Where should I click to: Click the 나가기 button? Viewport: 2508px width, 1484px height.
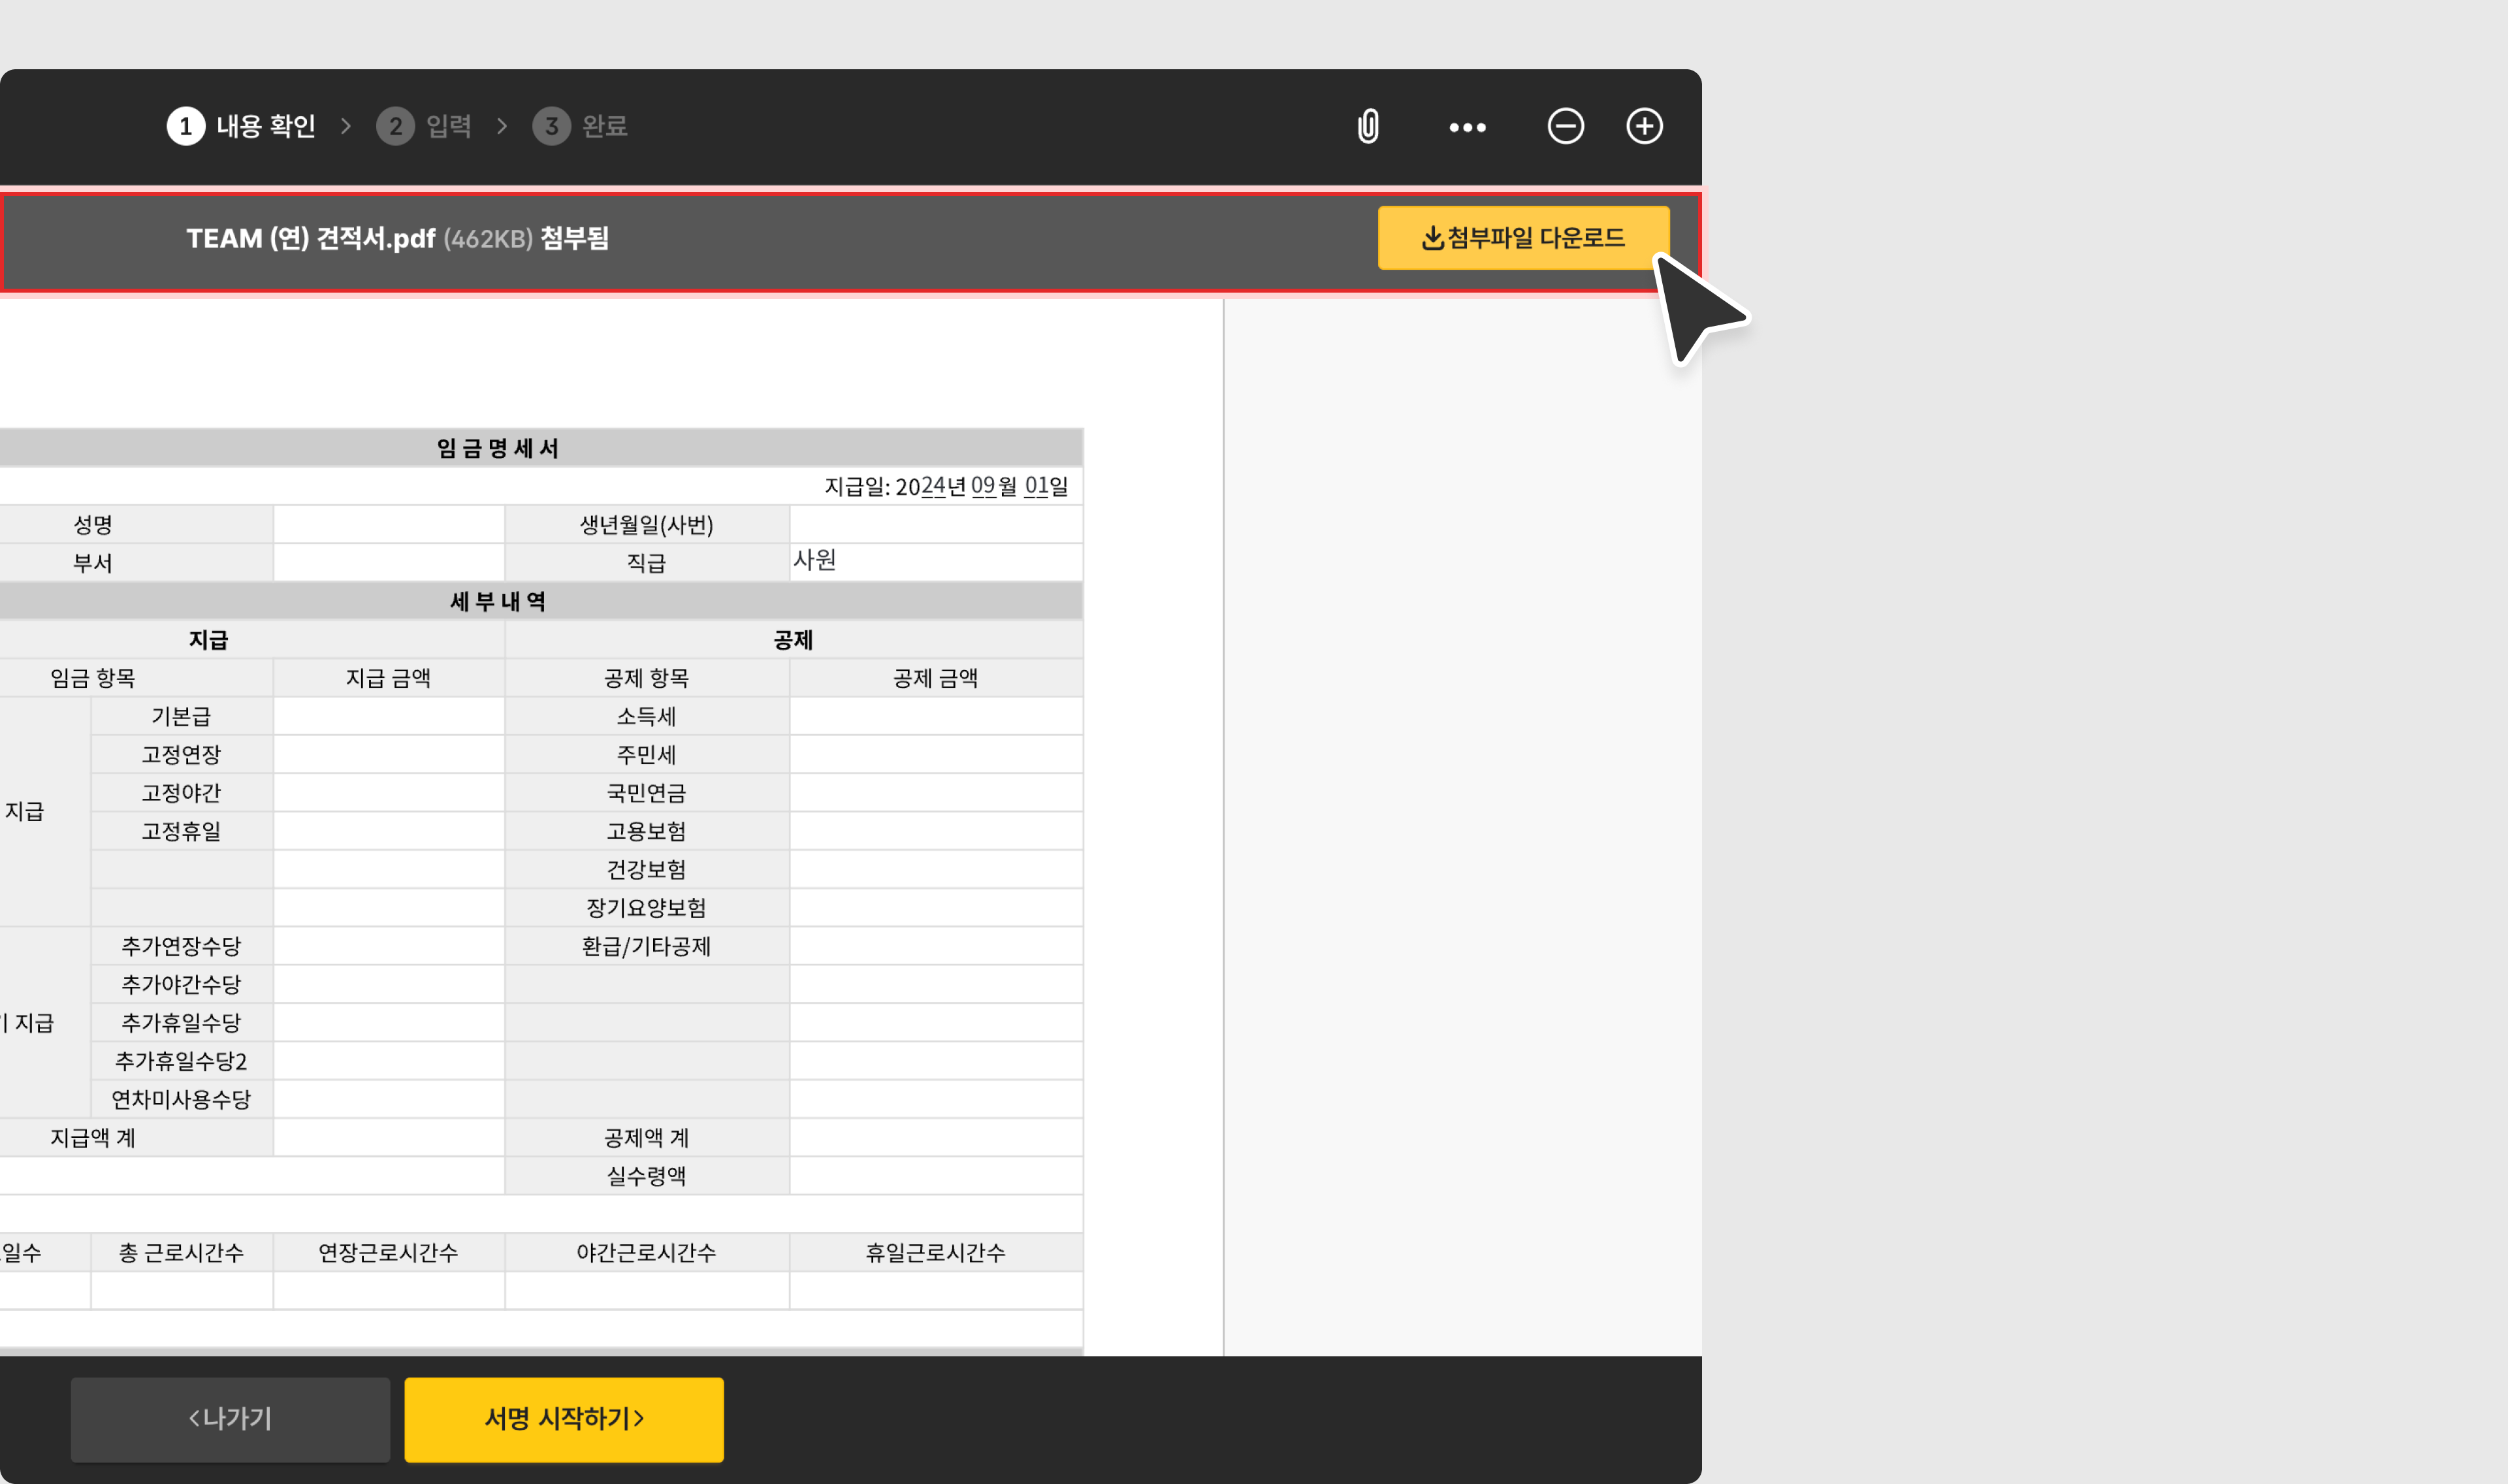click(230, 1418)
